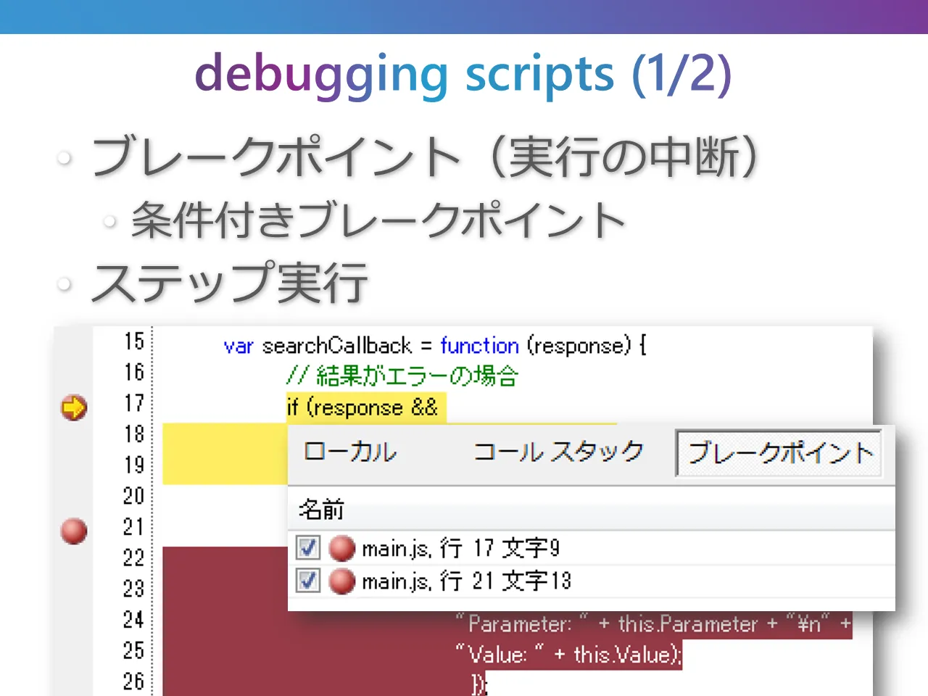Click the red breakpoint icon for main.js 行 17
Screen dimensions: 928x696
coord(341,548)
